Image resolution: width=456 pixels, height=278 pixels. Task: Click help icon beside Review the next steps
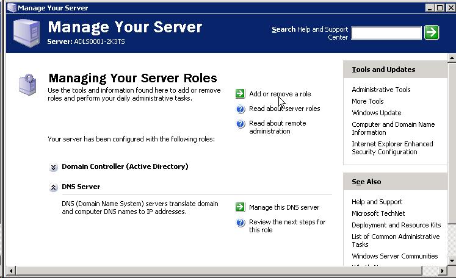(x=241, y=223)
